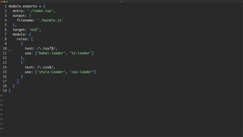This screenshot has width=243, height=137.
Task: Click the 'use:' key on line 15
Action: click(x=29, y=72)
